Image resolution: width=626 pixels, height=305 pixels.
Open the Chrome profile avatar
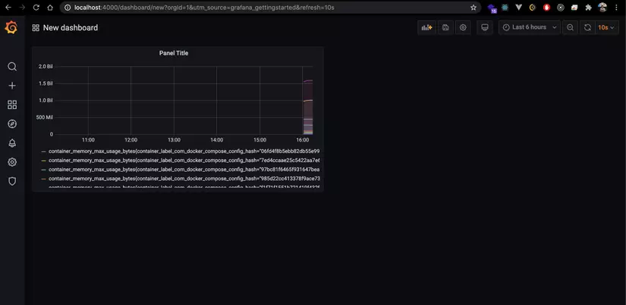click(602, 7)
